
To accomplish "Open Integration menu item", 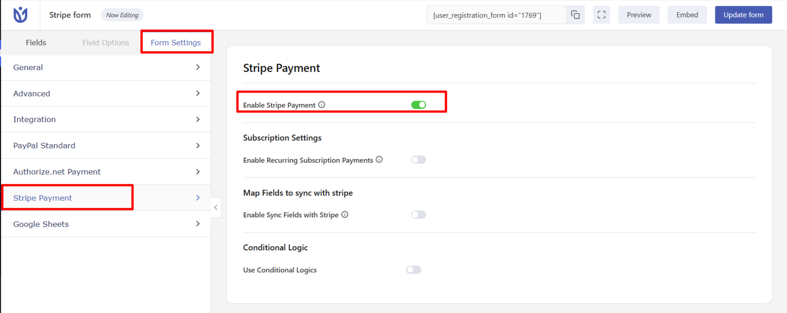I will [106, 119].
